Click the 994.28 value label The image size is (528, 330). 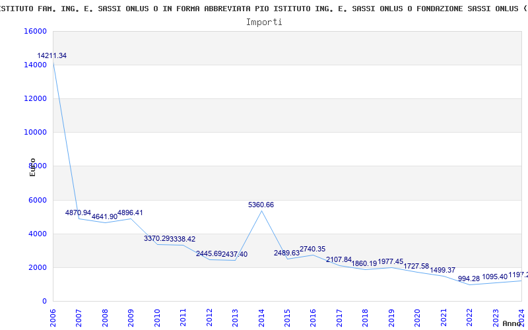(469, 279)
